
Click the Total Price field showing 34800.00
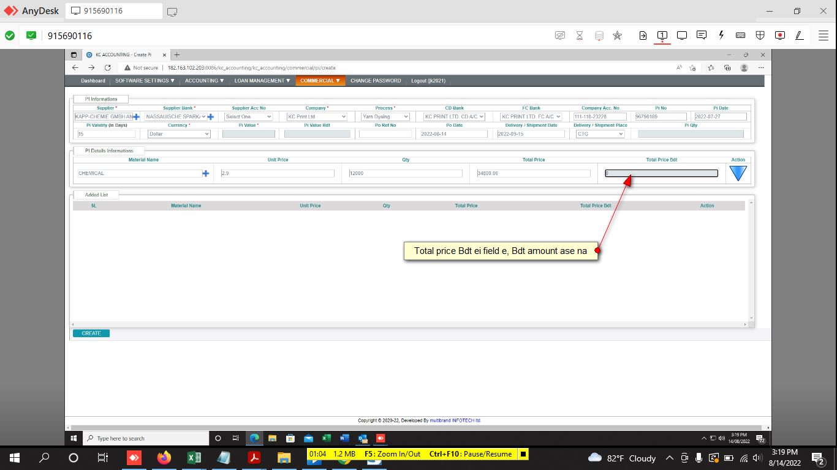click(533, 173)
